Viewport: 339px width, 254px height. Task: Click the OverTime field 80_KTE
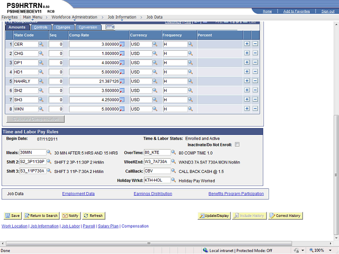coord(157,152)
